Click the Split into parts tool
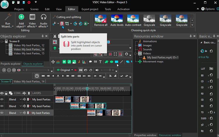The image size is (219, 137). click(x=62, y=24)
